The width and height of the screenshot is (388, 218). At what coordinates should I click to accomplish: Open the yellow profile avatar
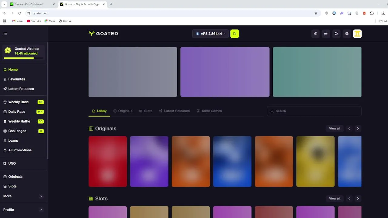coord(357,34)
